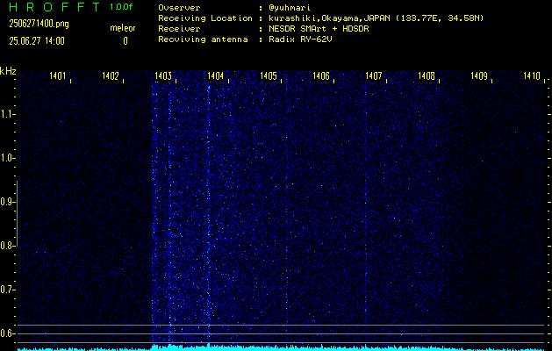Click the vertical gray range bar near 0.9
Image resolution: width=552 pixels, height=351 pixels.
point(17,214)
